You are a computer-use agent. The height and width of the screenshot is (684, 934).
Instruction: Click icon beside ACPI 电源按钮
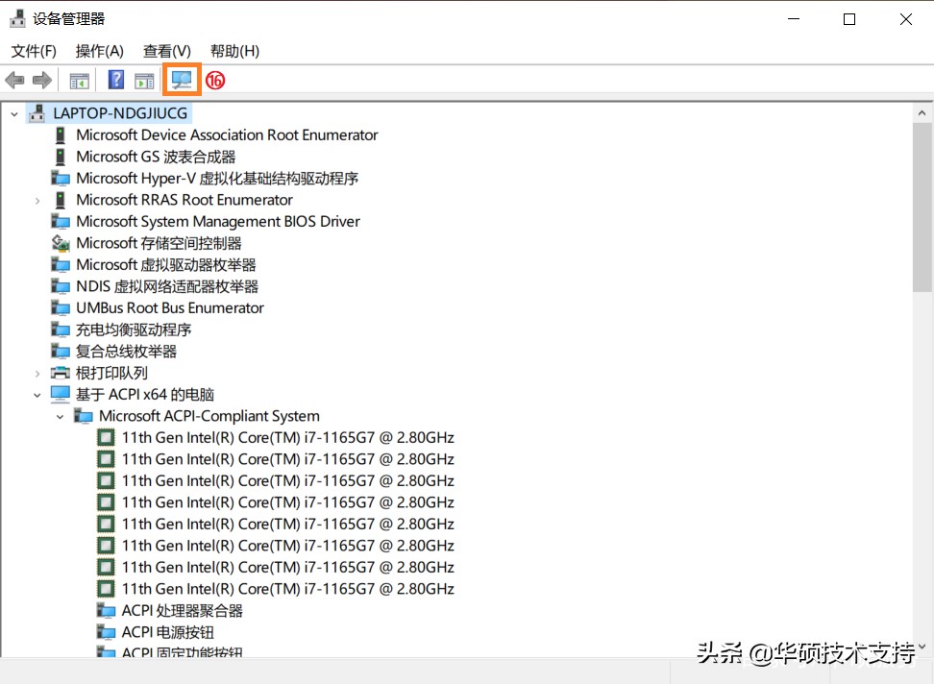tap(106, 632)
